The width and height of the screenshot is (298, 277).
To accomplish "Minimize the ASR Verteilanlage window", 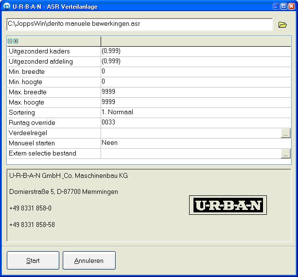I will click(x=276, y=6).
